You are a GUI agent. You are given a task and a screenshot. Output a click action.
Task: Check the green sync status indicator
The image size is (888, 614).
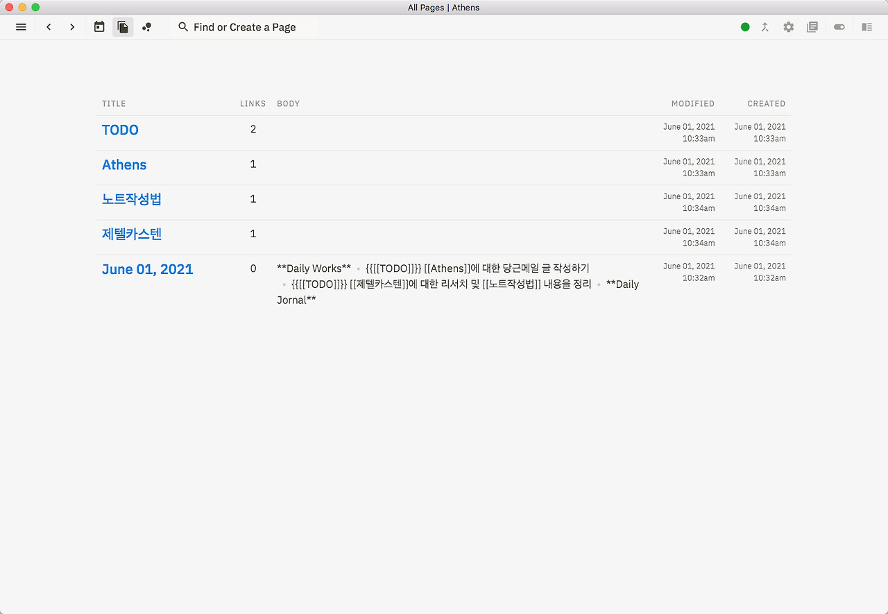point(745,27)
